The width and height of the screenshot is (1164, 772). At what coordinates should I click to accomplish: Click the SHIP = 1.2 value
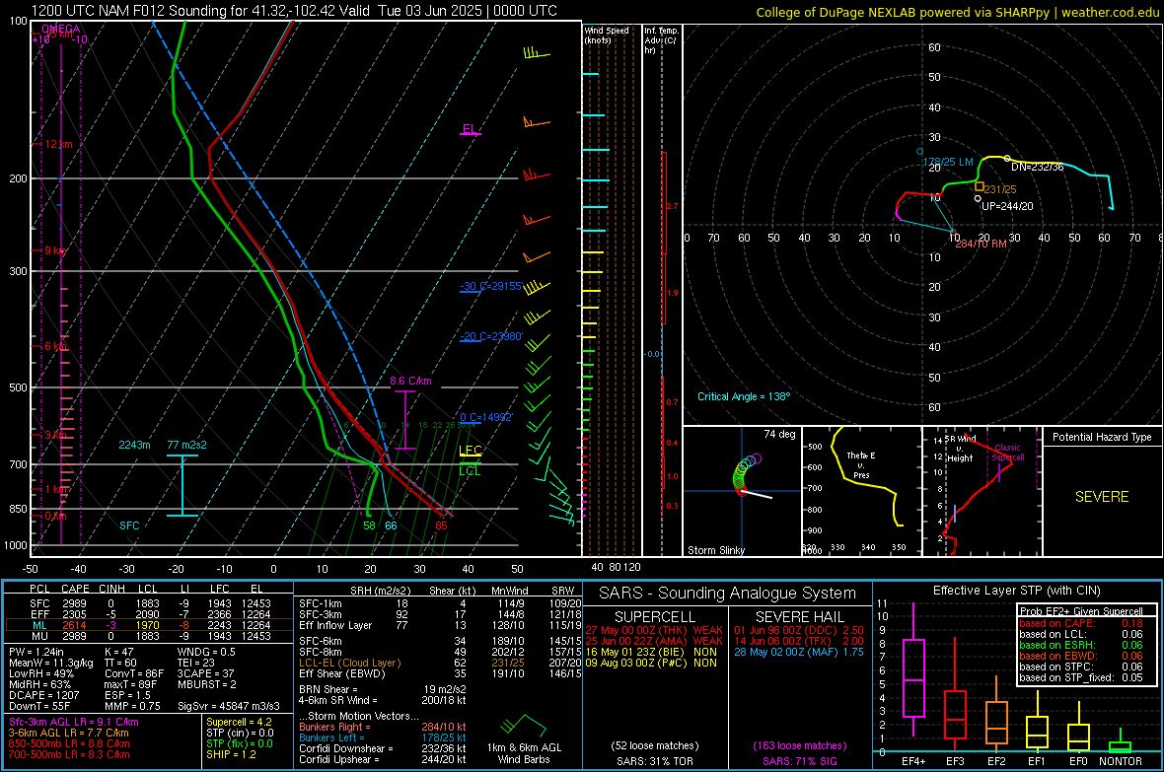click(x=231, y=754)
